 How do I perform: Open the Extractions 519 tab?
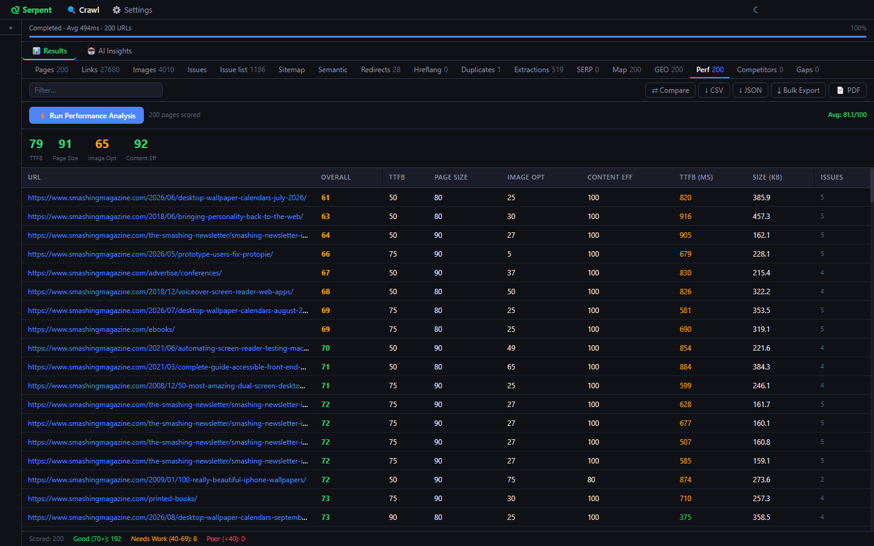pyautogui.click(x=539, y=70)
